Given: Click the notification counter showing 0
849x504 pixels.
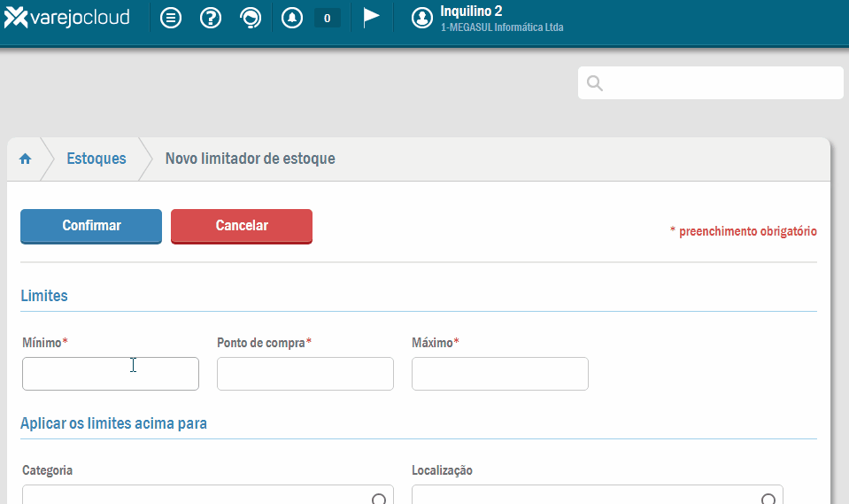Looking at the screenshot, I should coord(327,18).
